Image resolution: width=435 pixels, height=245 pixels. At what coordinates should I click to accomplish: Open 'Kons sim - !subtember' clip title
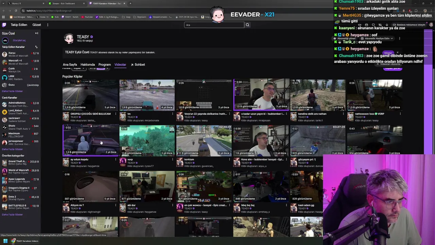point(262,159)
